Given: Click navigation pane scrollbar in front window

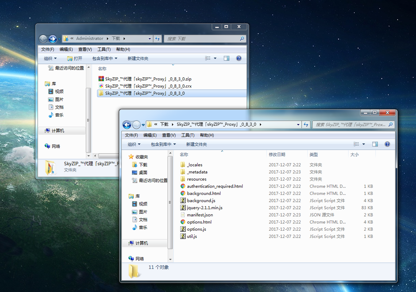Looking at the screenshot, I should 170,202.
